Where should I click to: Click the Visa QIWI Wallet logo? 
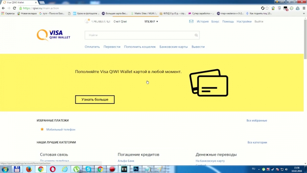click(x=53, y=35)
